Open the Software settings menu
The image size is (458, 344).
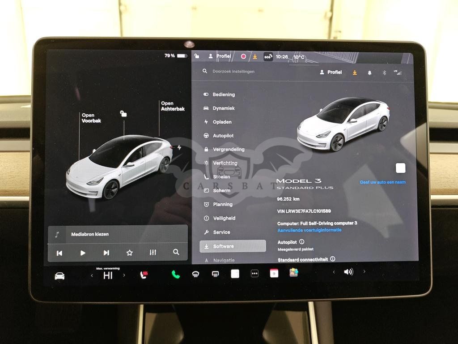tap(233, 246)
